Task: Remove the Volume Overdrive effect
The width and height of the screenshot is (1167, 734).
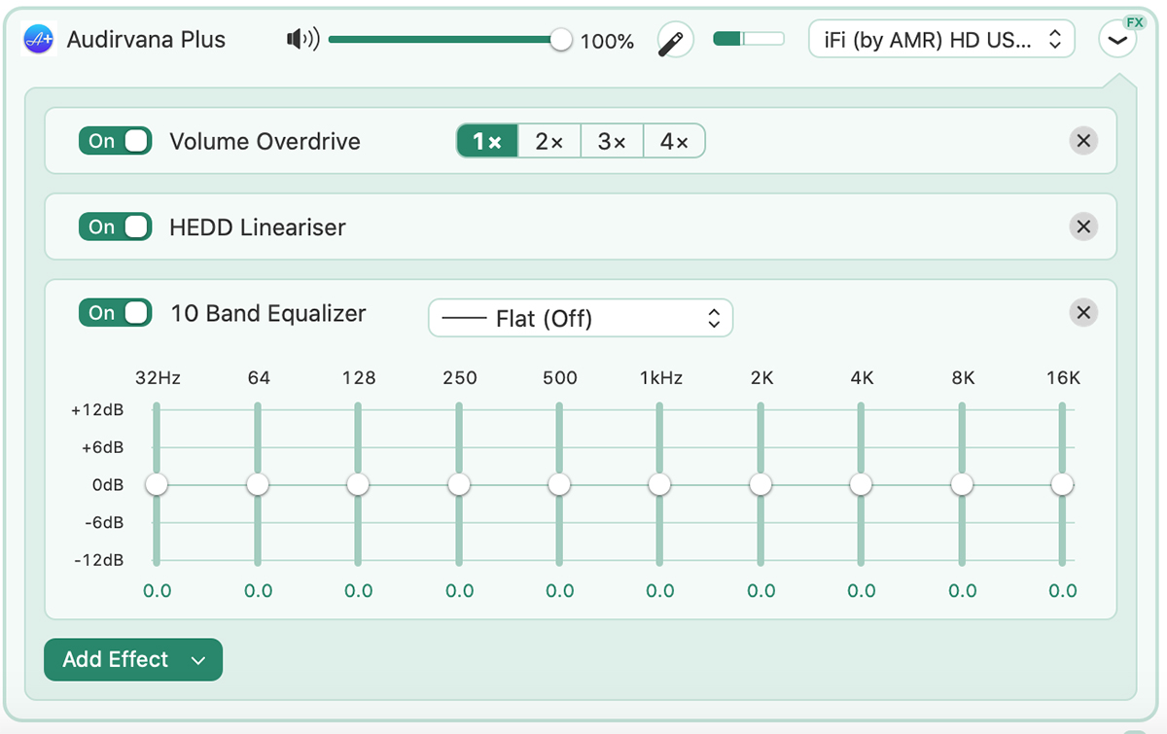Action: click(x=1083, y=141)
